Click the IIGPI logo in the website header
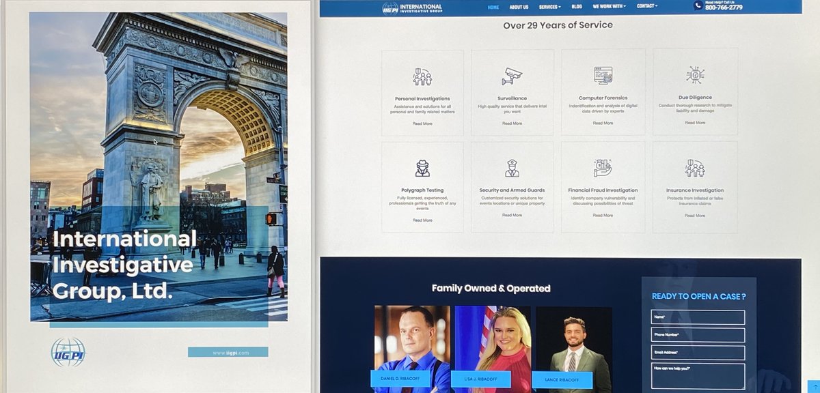 [412, 8]
